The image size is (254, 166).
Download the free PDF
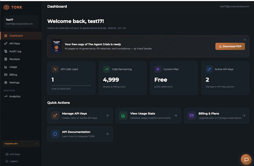[230, 46]
